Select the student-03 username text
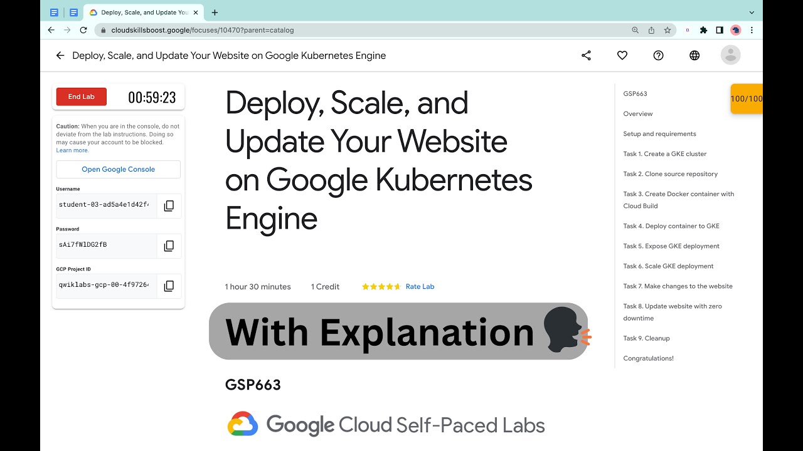Screen dimensions: 803x451 [104, 205]
